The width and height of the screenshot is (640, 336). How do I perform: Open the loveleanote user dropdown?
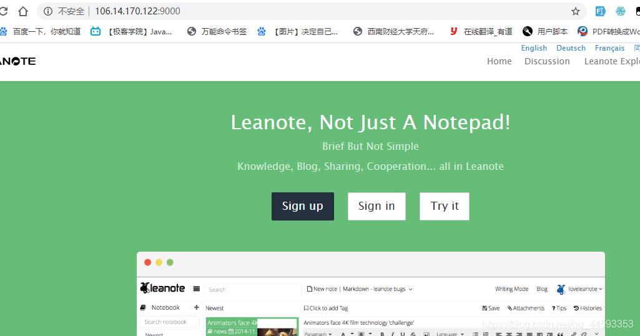(x=579, y=289)
